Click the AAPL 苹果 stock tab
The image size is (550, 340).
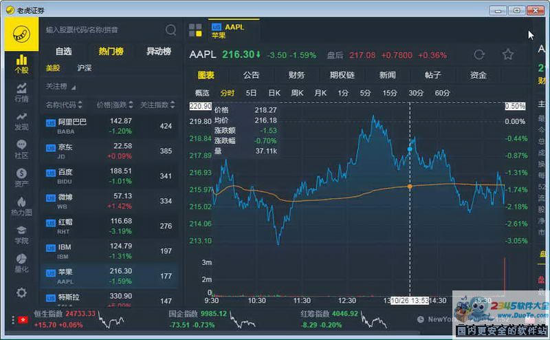point(234,30)
